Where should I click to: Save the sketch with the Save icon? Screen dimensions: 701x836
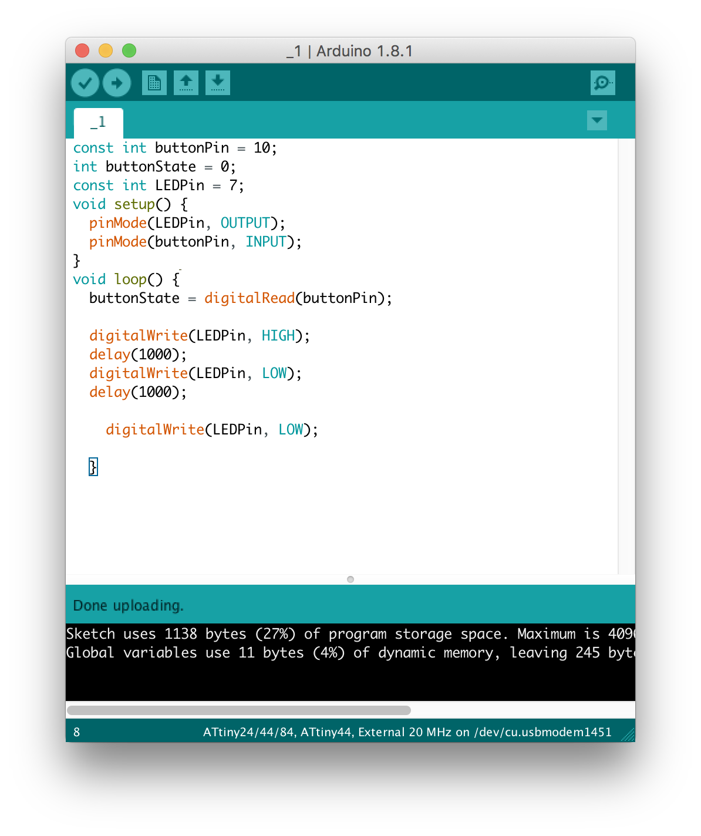[218, 83]
